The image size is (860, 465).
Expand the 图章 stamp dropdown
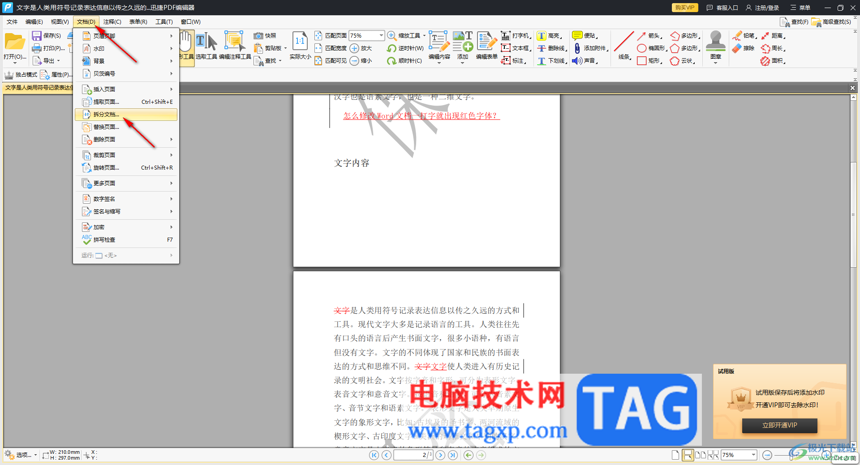coord(715,63)
